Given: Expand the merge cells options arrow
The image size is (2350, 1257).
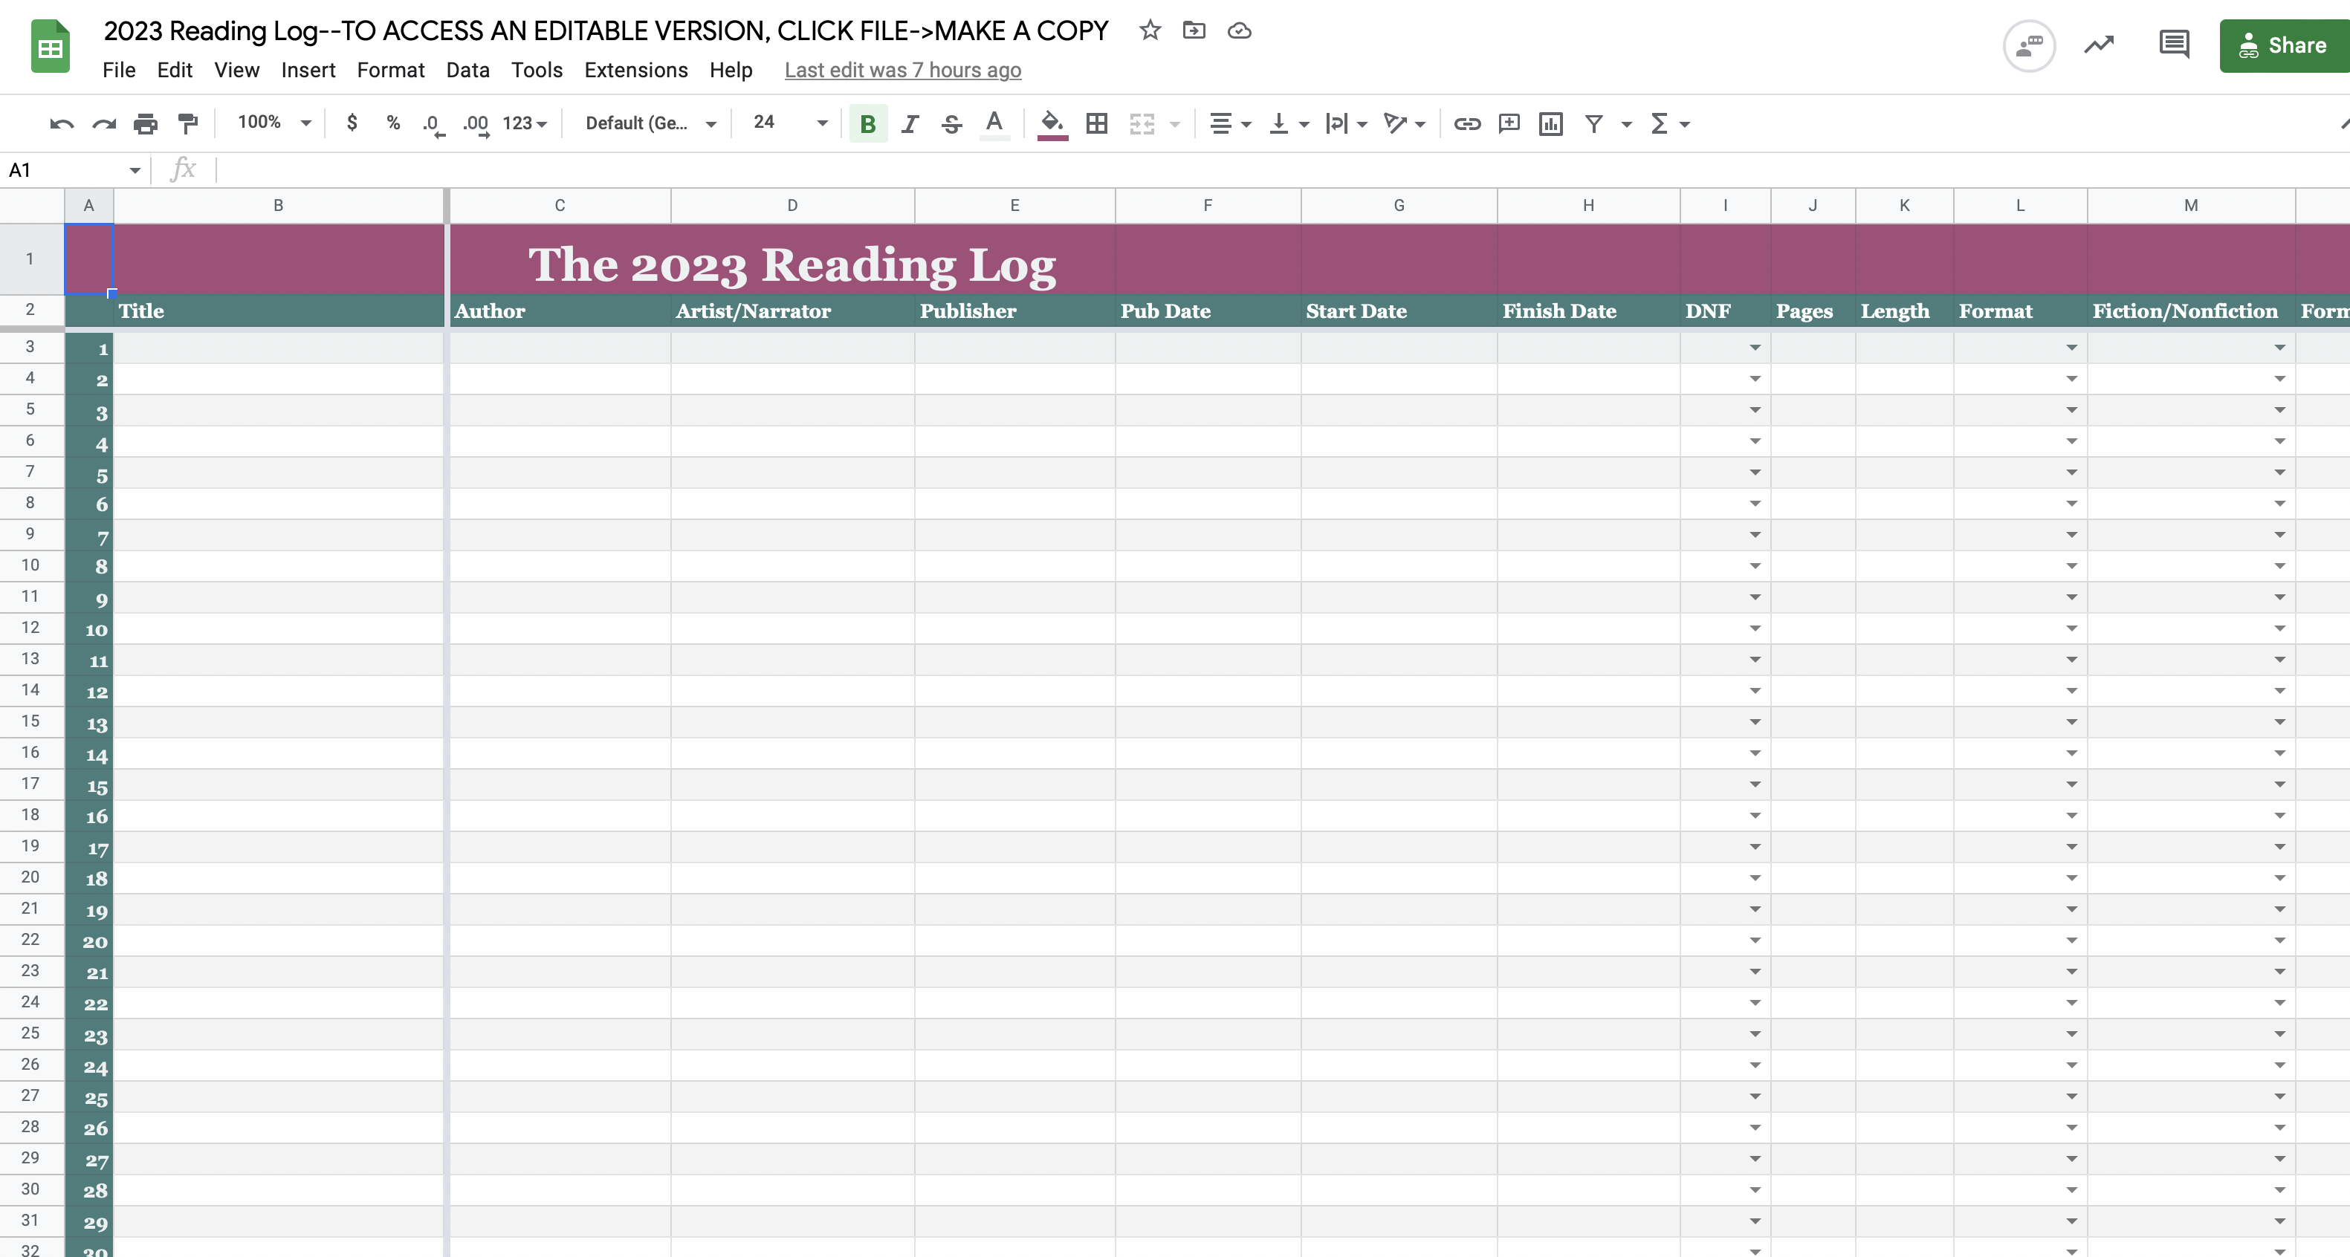Looking at the screenshot, I should (x=1175, y=124).
